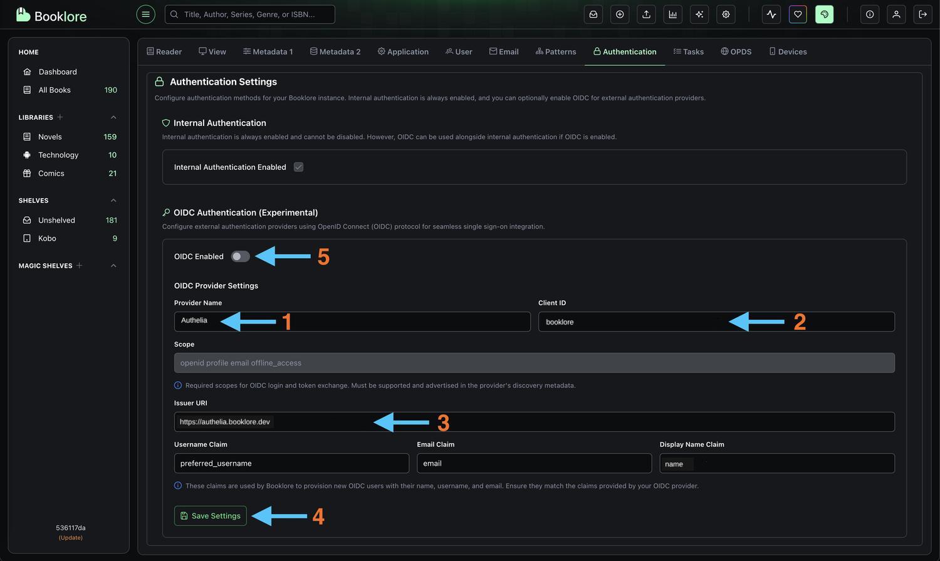The height and width of the screenshot is (561, 940).
Task: Click the add book plus icon
Action: pos(619,14)
